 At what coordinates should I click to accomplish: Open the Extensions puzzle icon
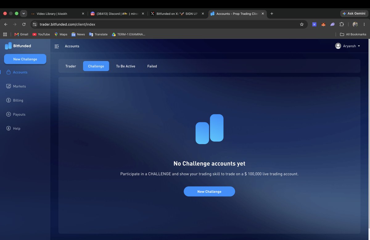click(x=342, y=24)
